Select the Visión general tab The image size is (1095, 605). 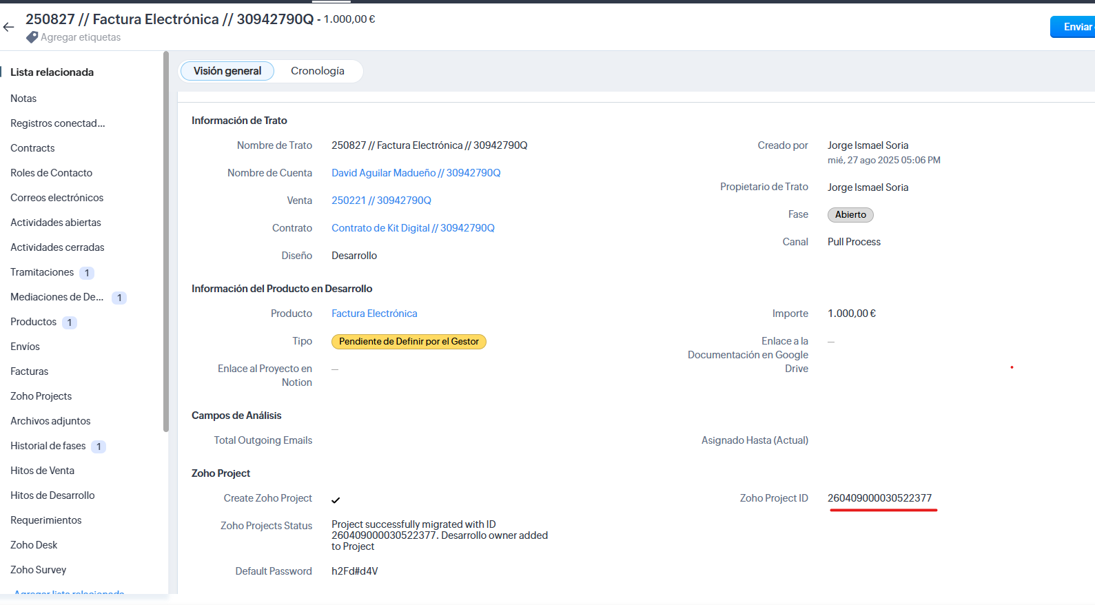pos(227,71)
